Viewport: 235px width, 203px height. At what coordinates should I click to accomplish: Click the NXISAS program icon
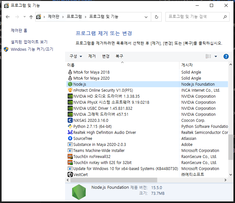pos(70,120)
